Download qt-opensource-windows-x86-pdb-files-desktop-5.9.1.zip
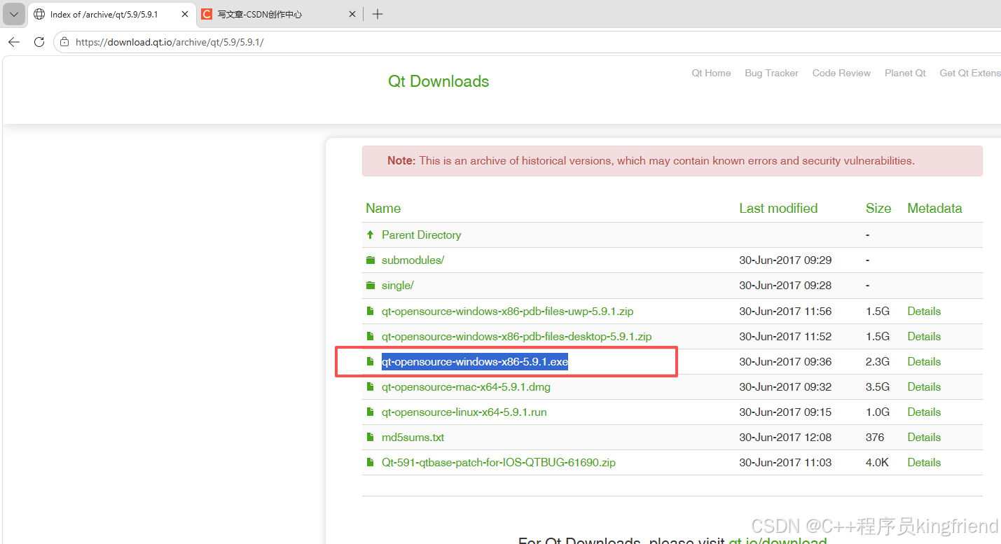Viewport: 1001px width, 544px height. [x=516, y=336]
